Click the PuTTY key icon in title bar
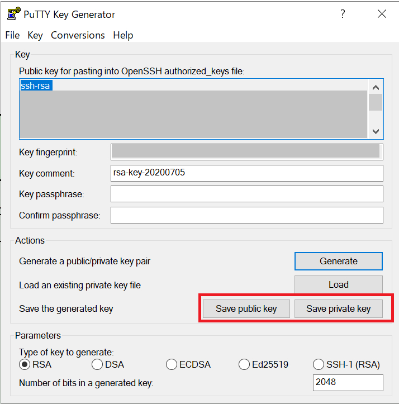The height and width of the screenshot is (404, 399). (13, 13)
